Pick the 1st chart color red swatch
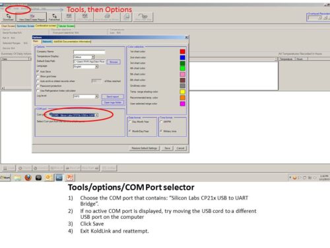This screenshot has height=248, width=330. (x=182, y=52)
